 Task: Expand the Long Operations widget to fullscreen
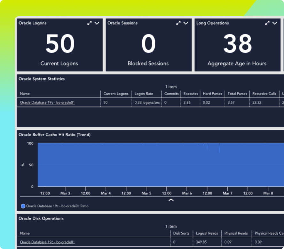(267, 23)
